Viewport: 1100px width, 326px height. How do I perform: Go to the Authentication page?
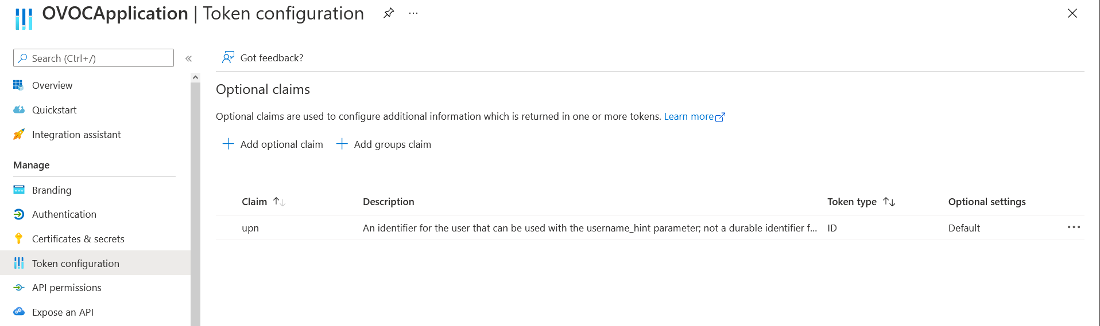click(64, 214)
